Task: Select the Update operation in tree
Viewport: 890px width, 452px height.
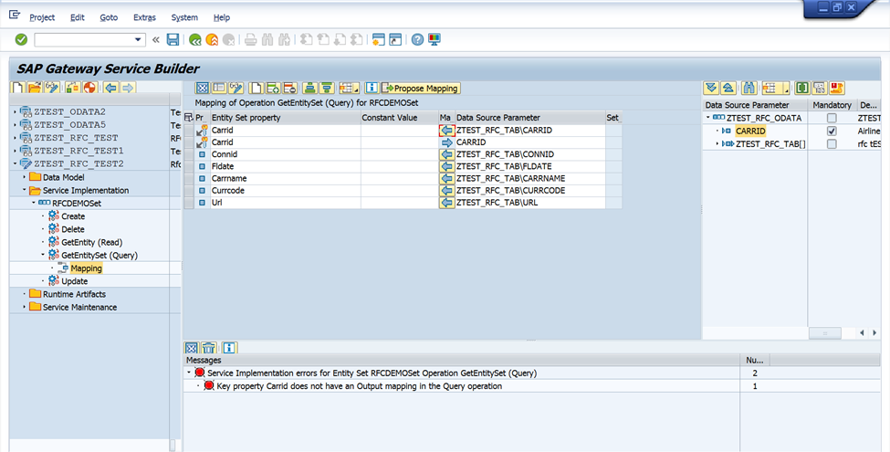Action: click(x=74, y=281)
